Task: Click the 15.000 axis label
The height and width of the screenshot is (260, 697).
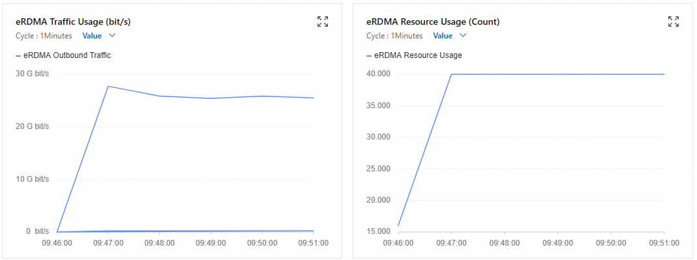Action: pyautogui.click(x=379, y=231)
